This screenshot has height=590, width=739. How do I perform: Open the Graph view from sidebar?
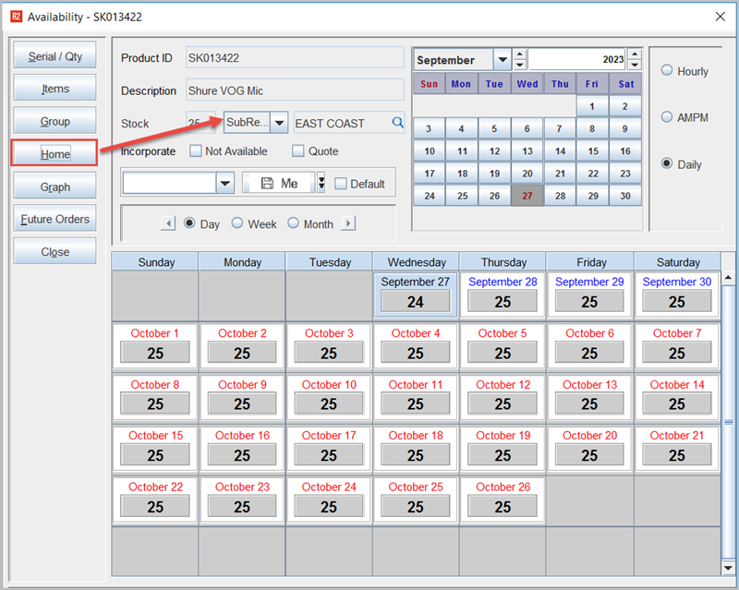coord(55,187)
